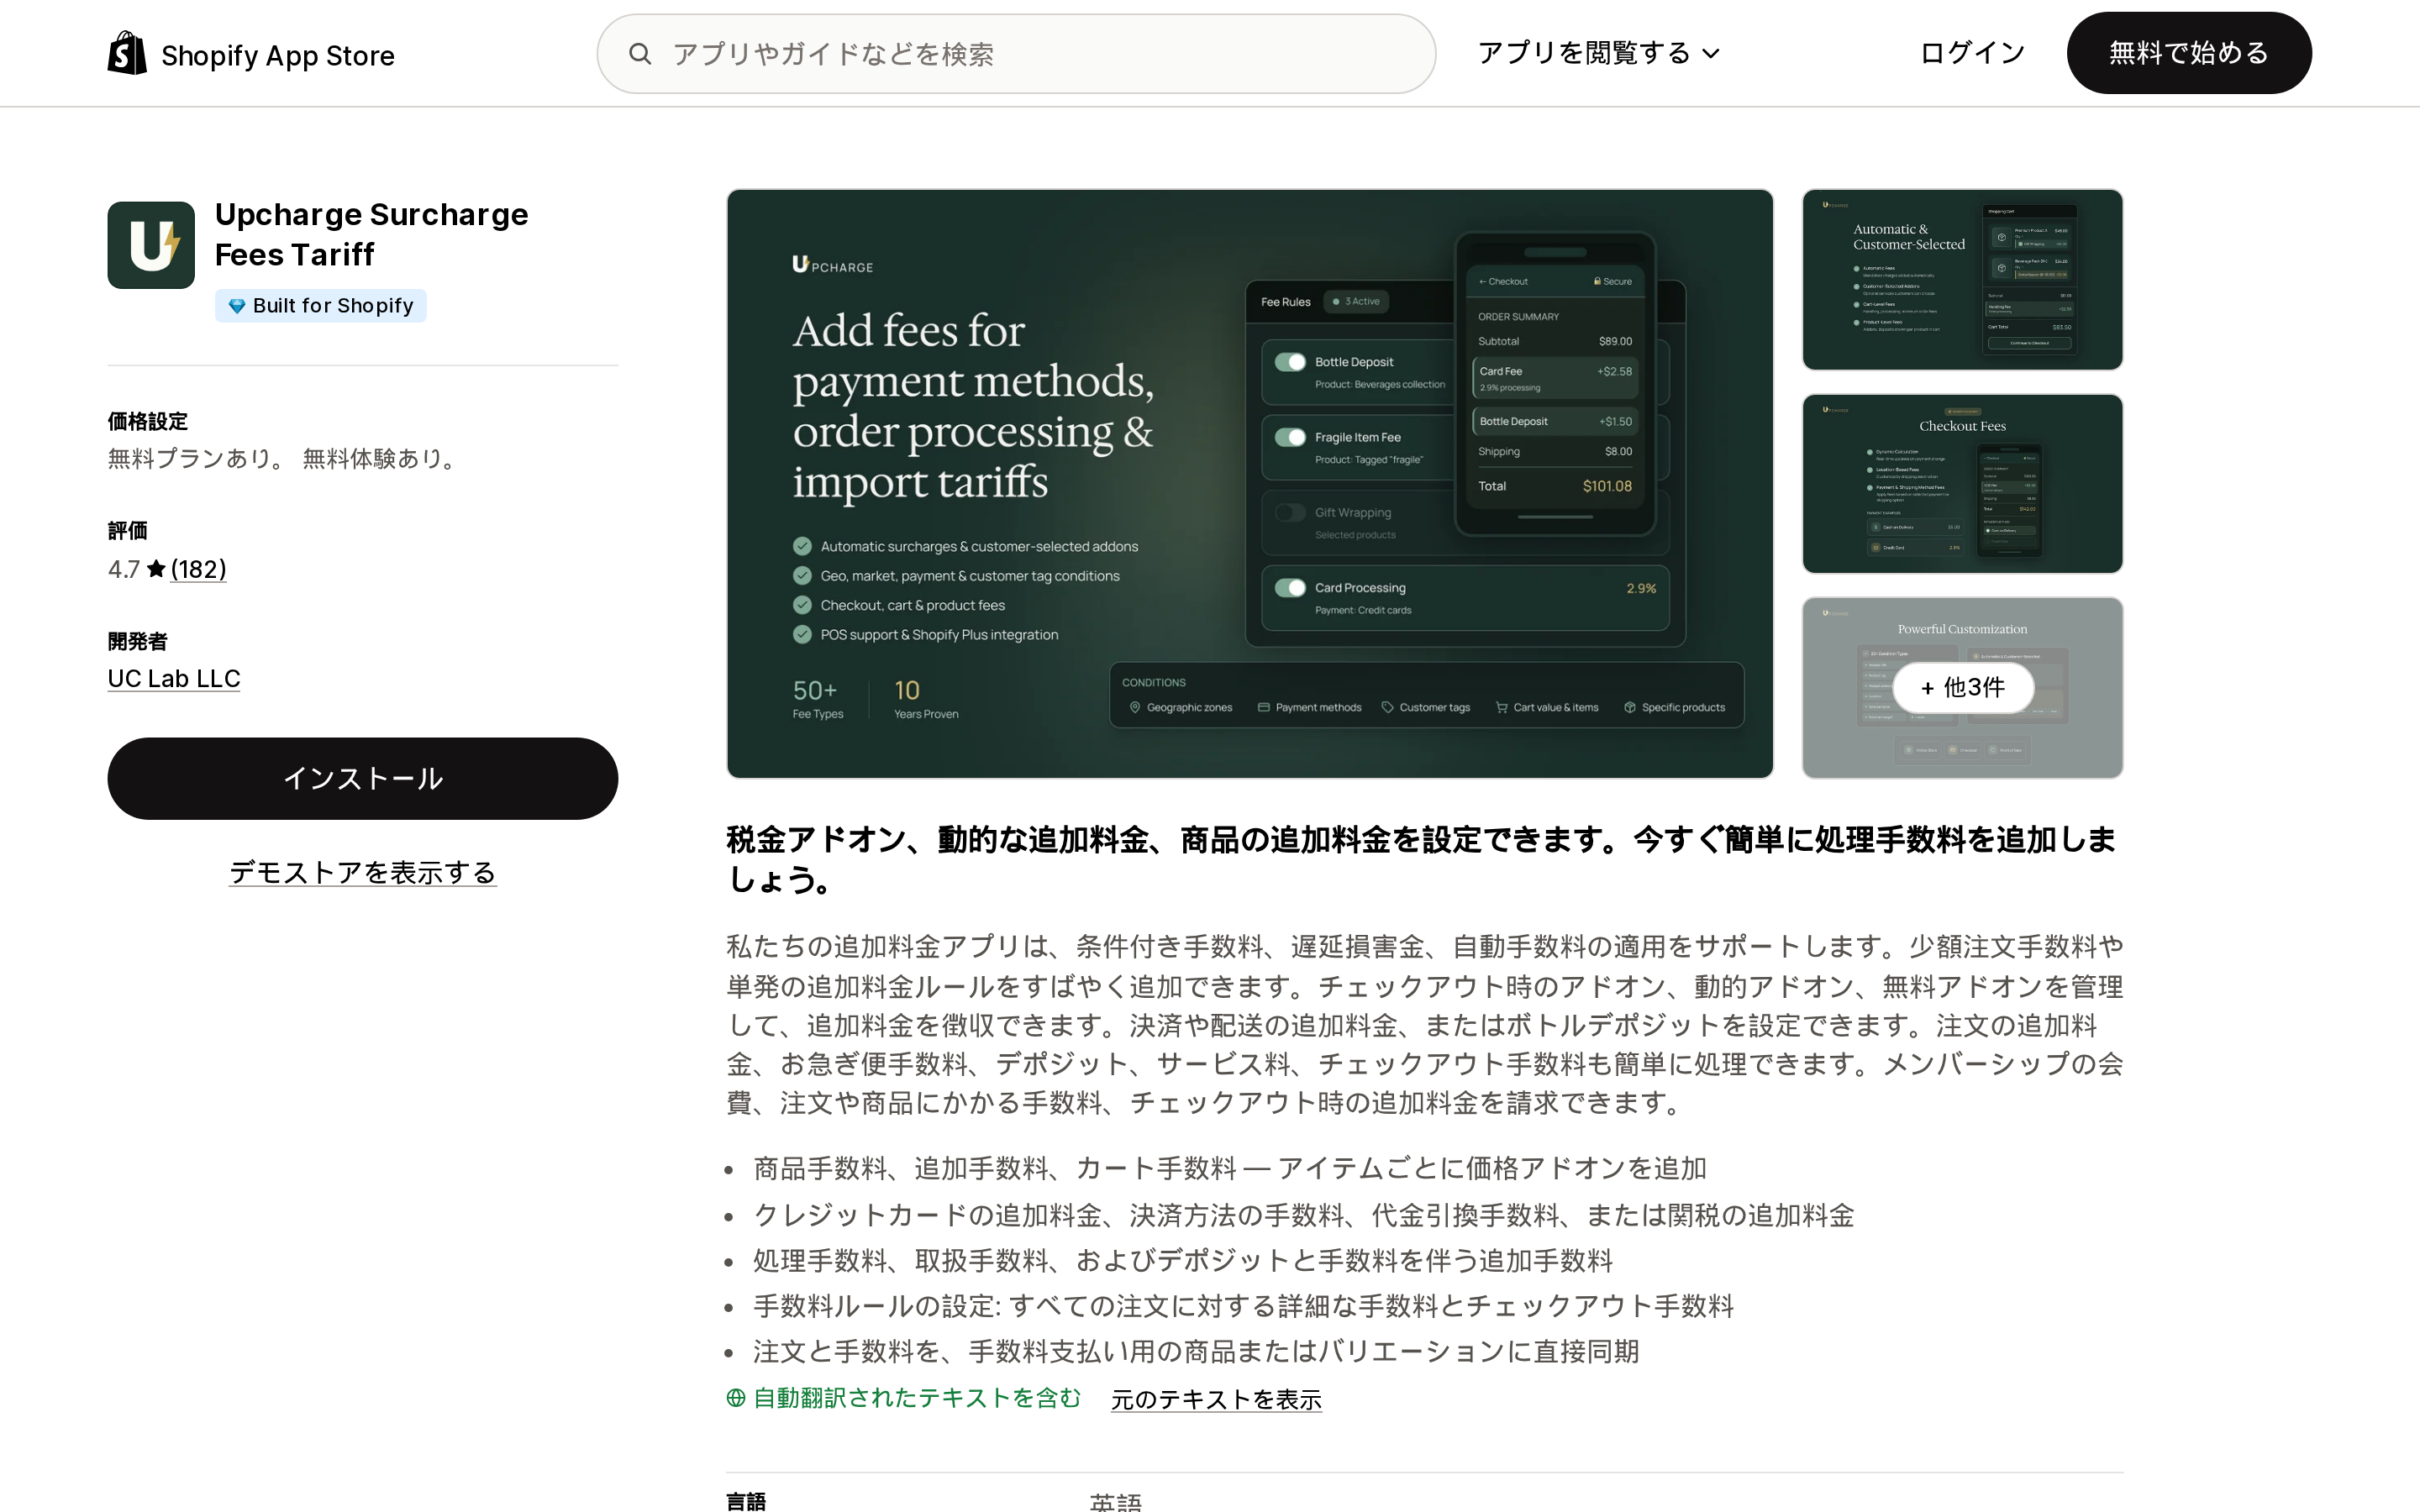Image resolution: width=2420 pixels, height=1512 pixels.
Task: Open the ログイン menu item
Action: click(x=1972, y=53)
